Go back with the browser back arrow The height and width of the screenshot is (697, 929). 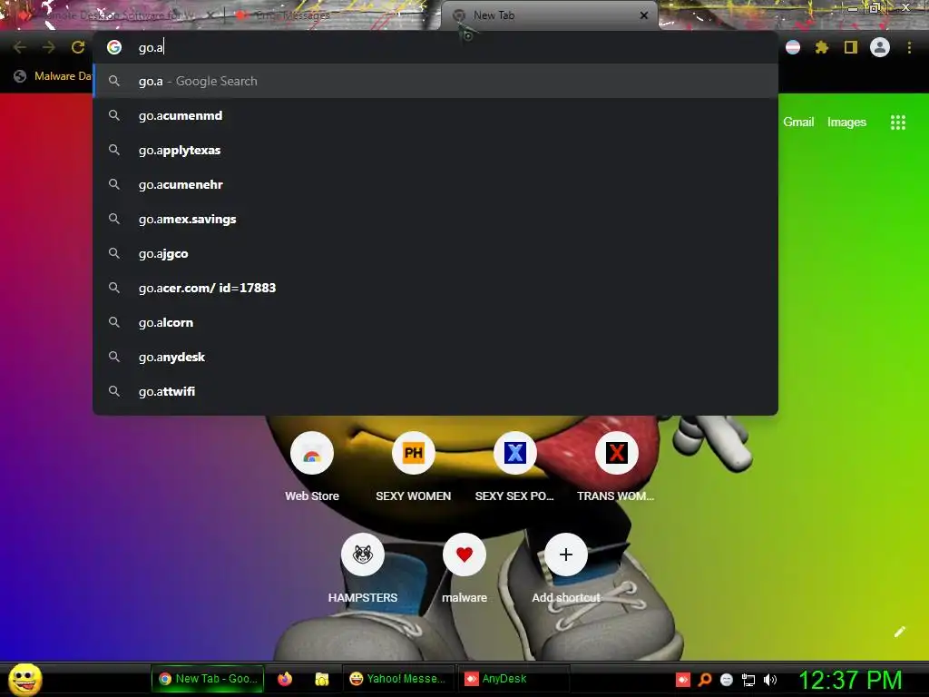tap(20, 47)
